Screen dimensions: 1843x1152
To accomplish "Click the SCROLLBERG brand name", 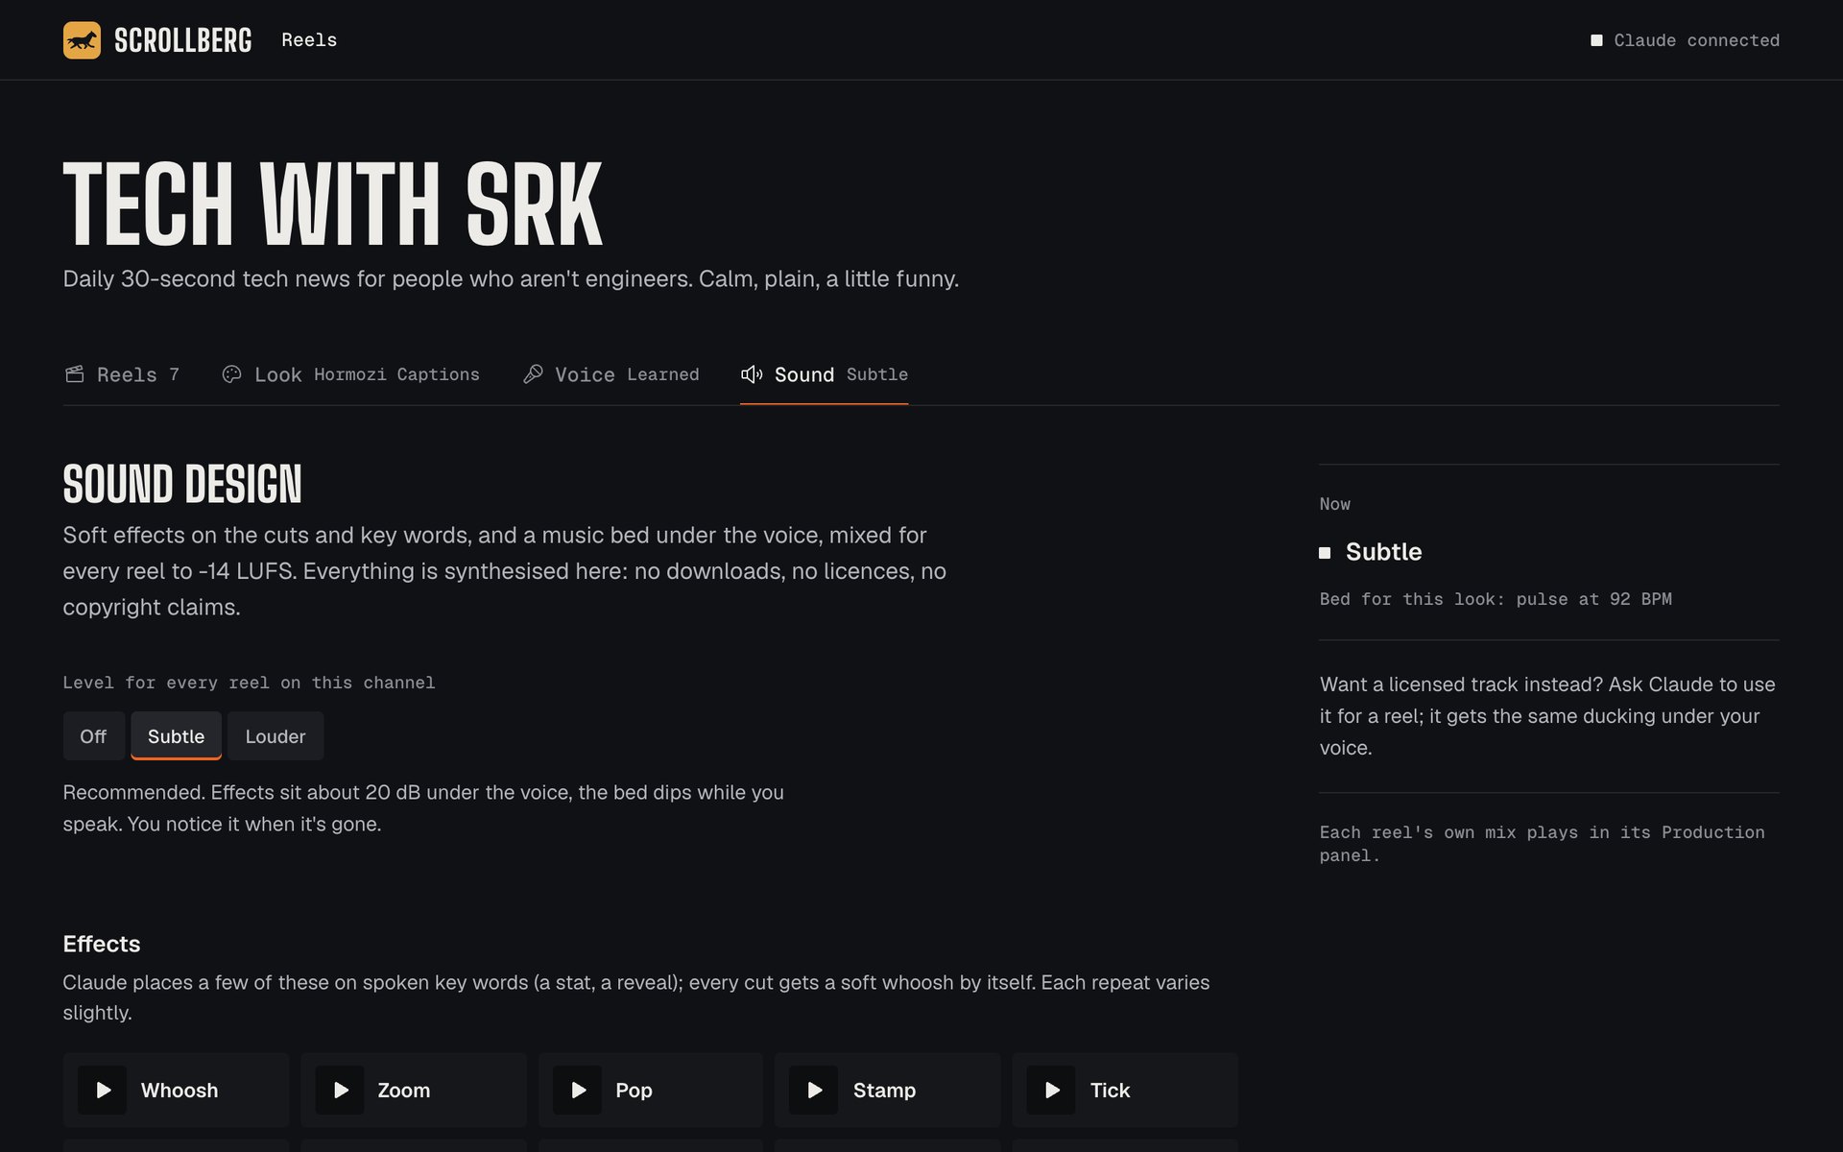I will coord(183,40).
